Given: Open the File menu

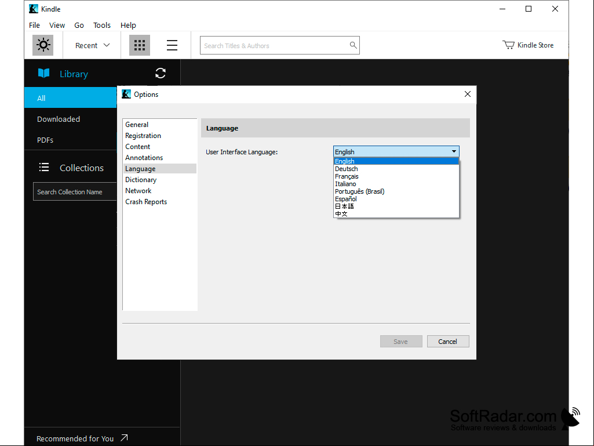Looking at the screenshot, I should tap(34, 25).
